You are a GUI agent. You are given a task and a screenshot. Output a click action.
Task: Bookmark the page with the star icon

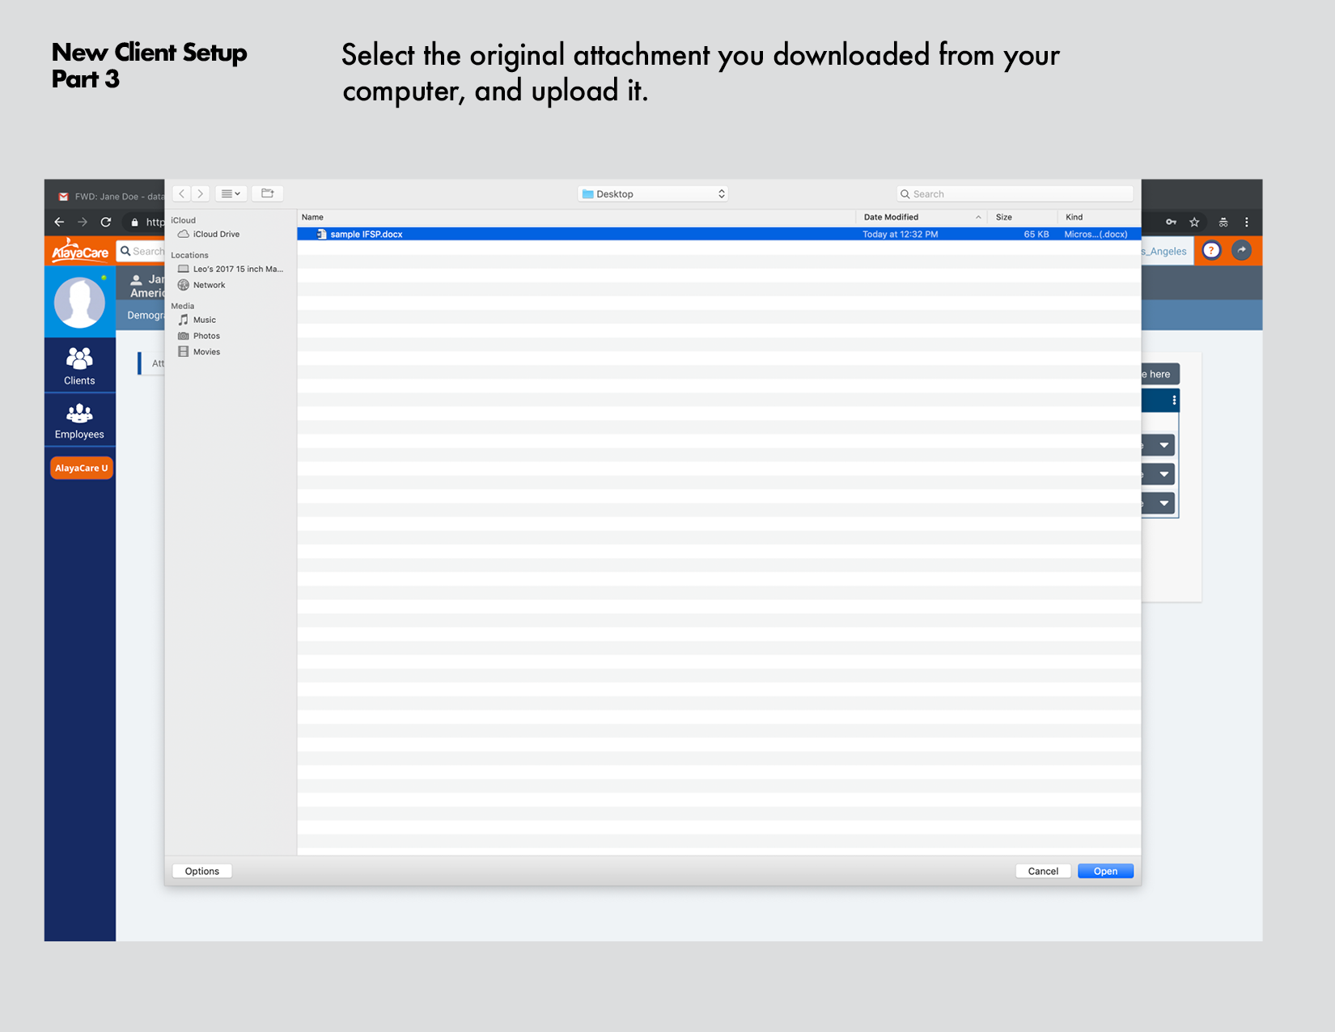[1194, 221]
